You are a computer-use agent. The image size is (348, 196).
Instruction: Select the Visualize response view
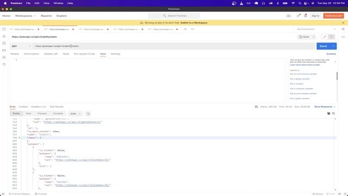58,114
